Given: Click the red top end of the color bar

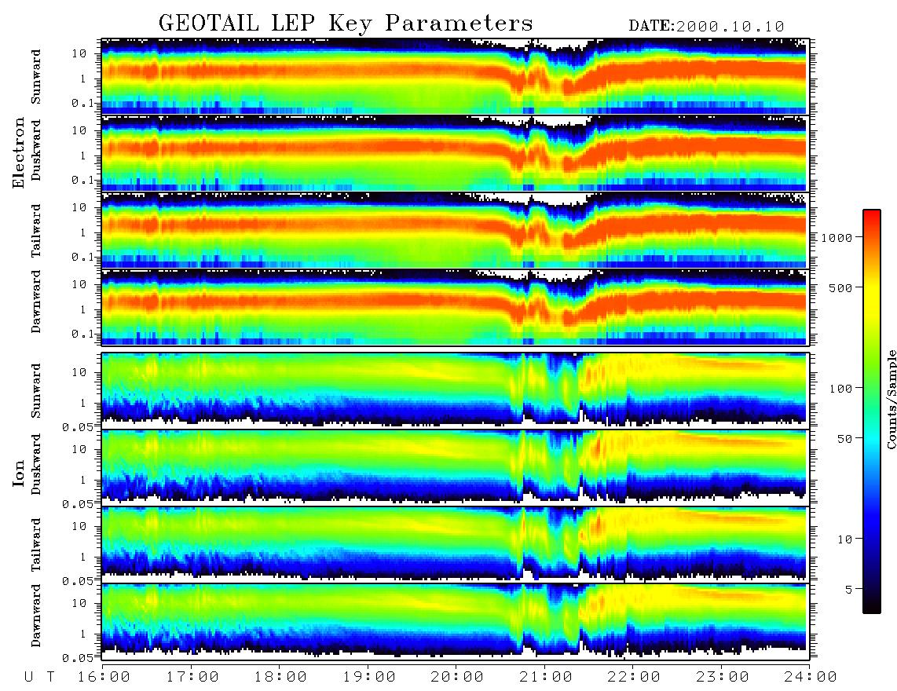Looking at the screenshot, I should 872,214.
